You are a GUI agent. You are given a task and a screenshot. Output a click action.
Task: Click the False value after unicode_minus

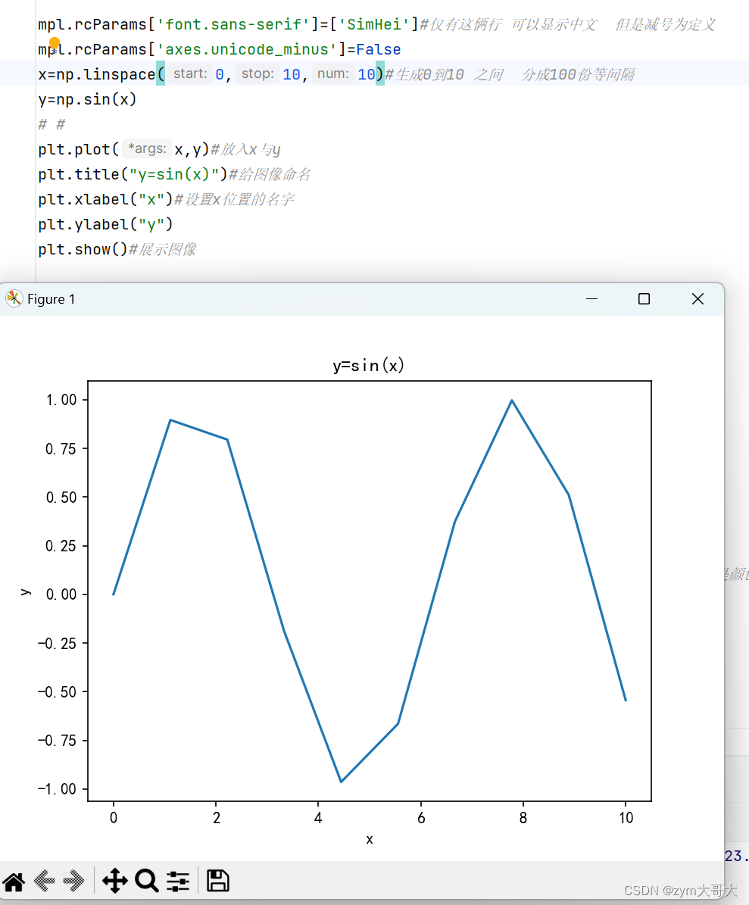pos(379,49)
